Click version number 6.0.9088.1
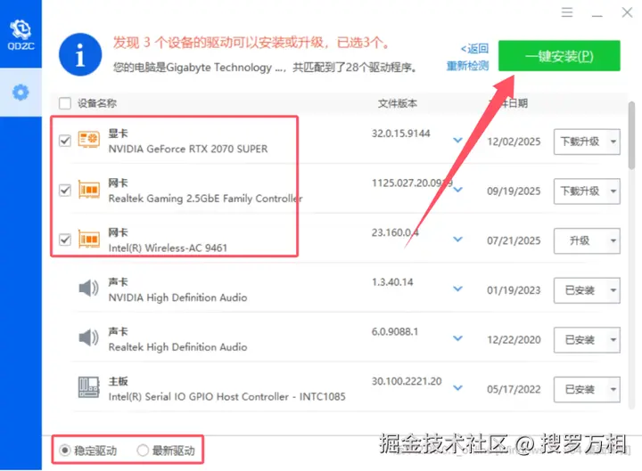 tap(395, 331)
